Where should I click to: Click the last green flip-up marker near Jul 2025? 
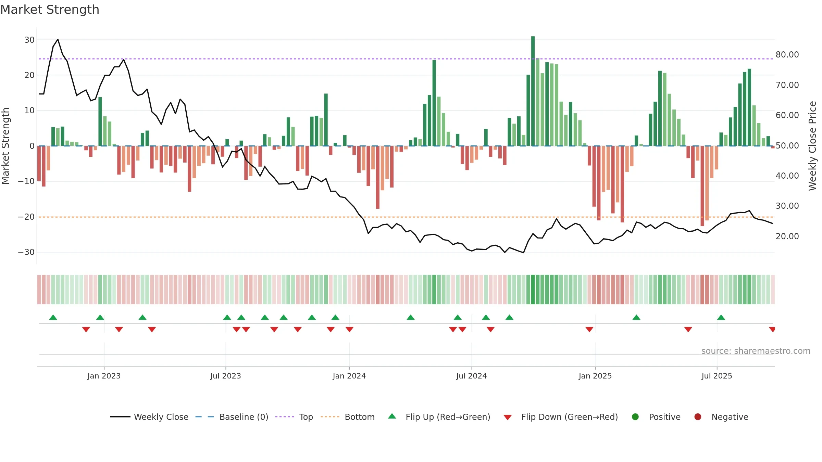(x=721, y=317)
